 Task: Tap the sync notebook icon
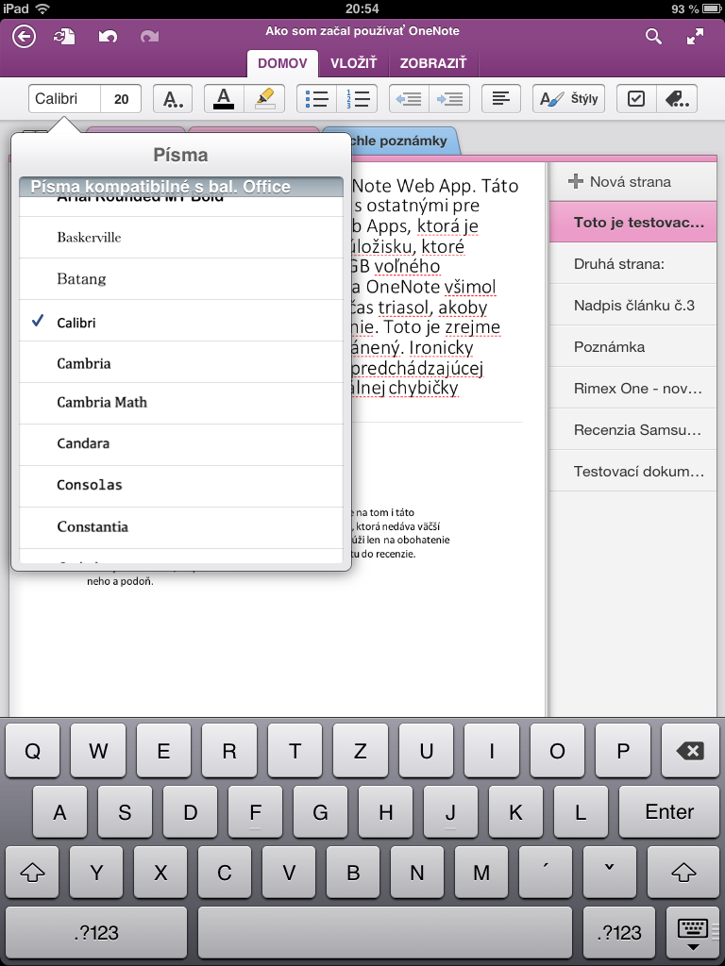pyautogui.click(x=64, y=37)
